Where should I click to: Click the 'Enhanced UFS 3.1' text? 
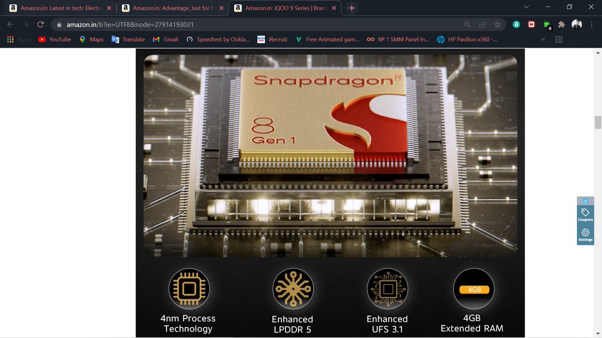pyautogui.click(x=387, y=324)
